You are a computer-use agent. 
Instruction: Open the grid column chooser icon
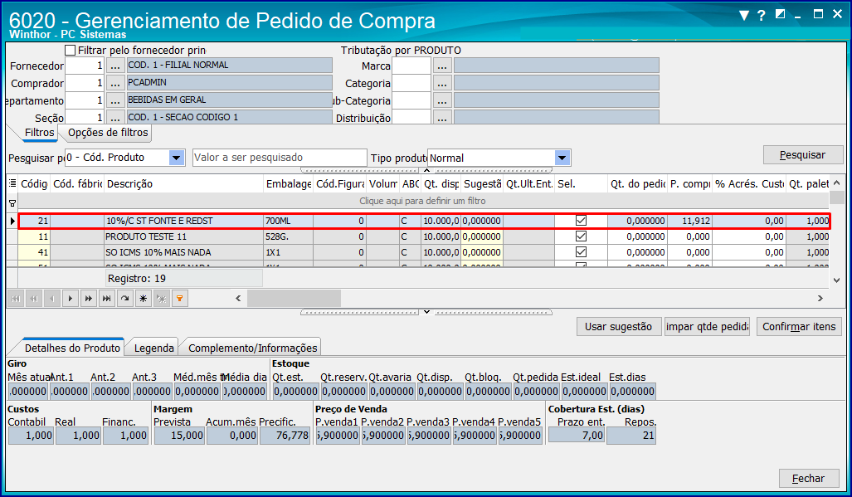(12, 183)
